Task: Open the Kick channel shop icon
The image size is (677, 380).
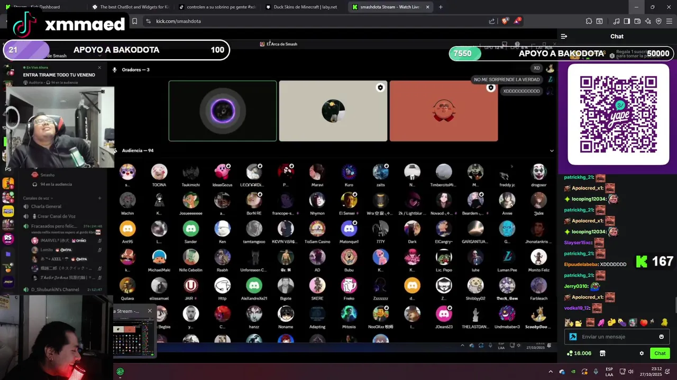Action: tap(602, 353)
